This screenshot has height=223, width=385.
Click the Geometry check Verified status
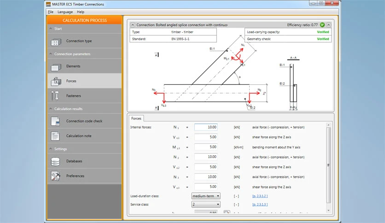coord(323,39)
